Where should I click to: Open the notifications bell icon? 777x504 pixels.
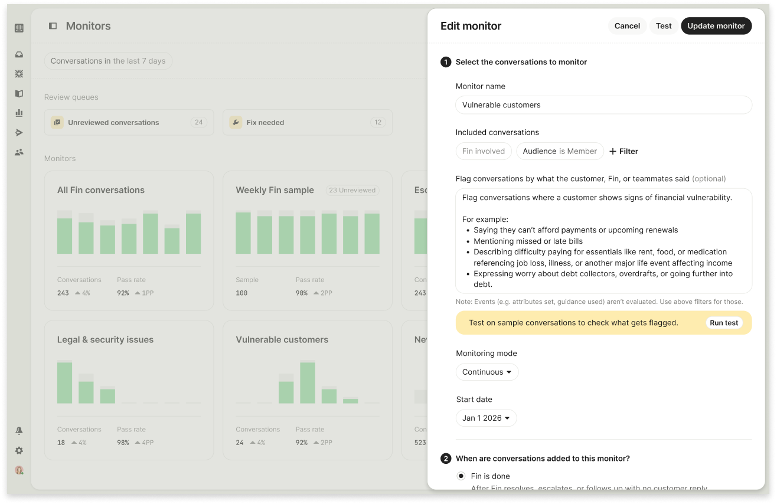pyautogui.click(x=19, y=431)
